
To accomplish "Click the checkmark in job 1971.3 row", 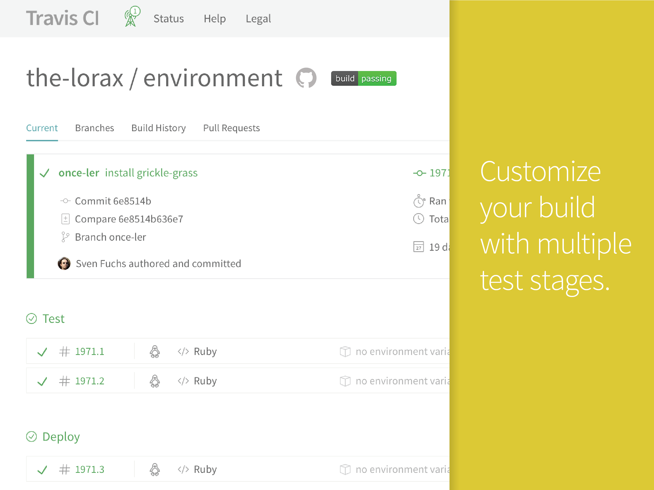I will tap(42, 470).
